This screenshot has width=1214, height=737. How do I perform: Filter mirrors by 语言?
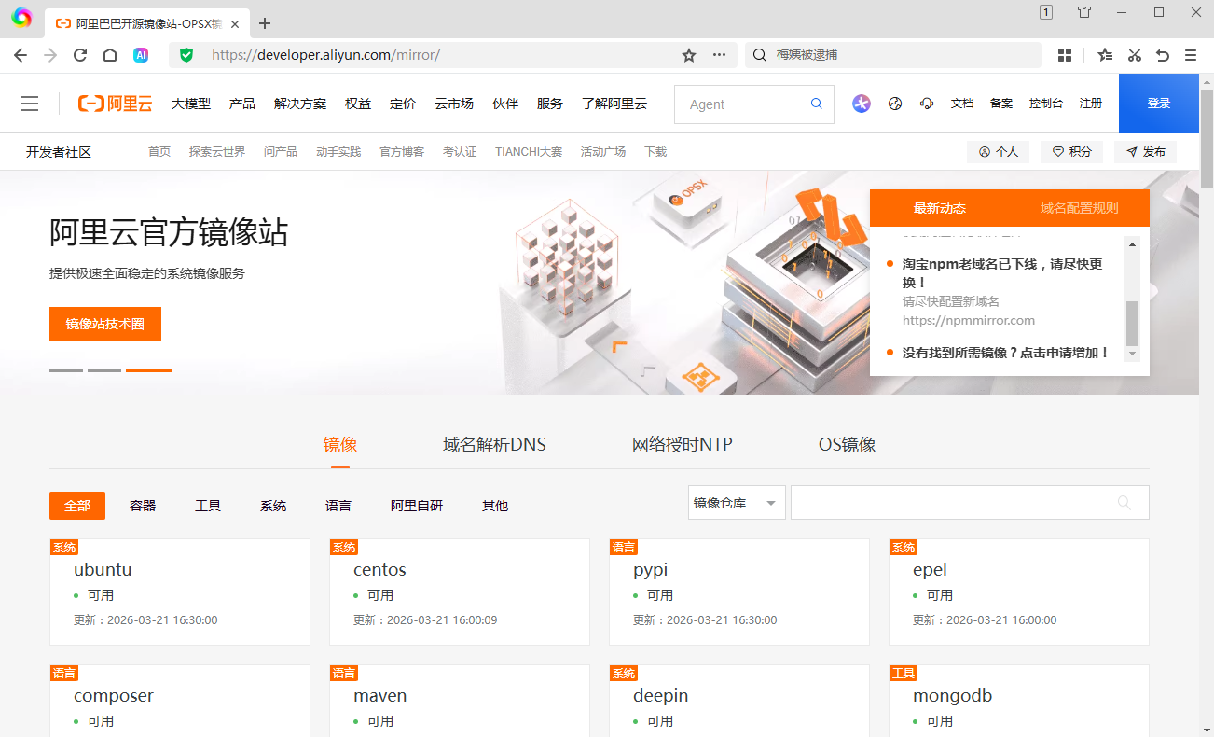click(x=338, y=506)
